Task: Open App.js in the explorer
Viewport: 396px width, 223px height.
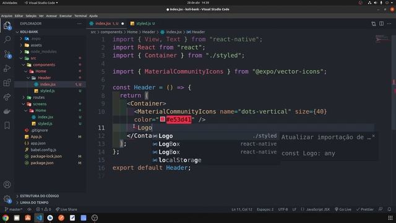Action: [36, 136]
